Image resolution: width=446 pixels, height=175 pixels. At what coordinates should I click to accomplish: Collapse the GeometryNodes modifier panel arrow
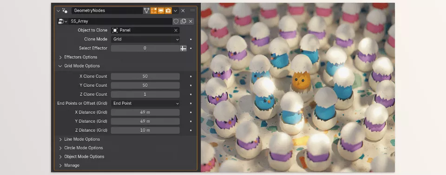coord(59,11)
